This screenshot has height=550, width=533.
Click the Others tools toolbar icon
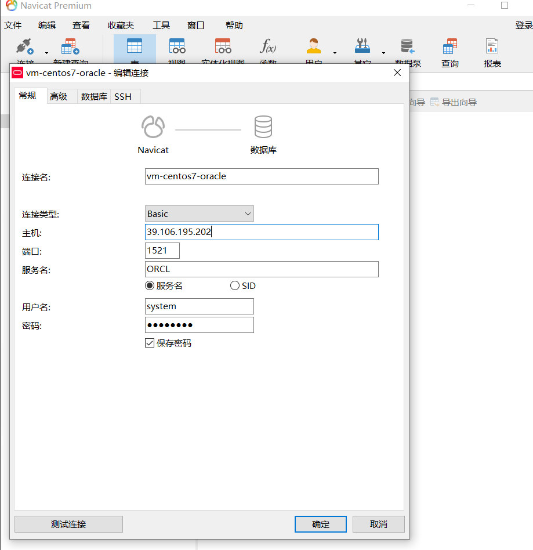362,46
